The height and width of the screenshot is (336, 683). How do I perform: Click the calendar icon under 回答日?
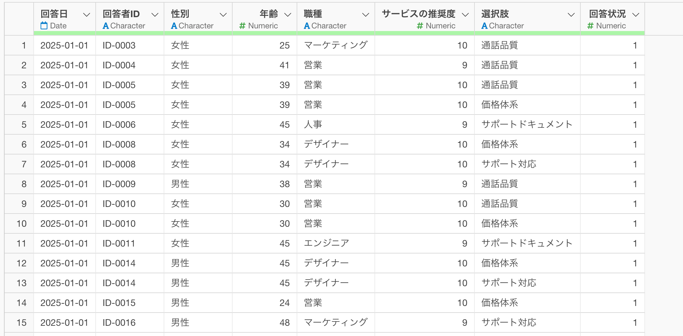coord(44,26)
